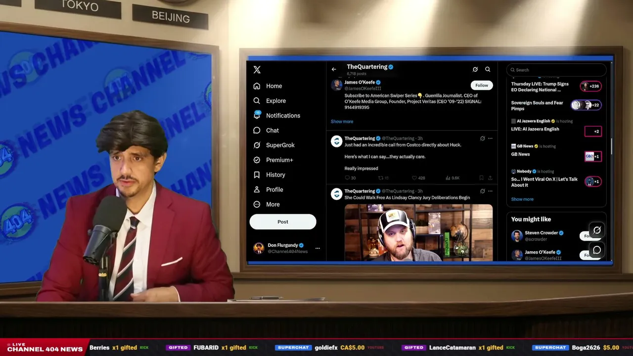
Task: Click the X logo in the sidebar
Action: 257,70
